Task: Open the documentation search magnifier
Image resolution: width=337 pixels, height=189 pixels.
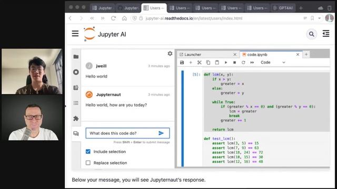Action: pos(311,34)
